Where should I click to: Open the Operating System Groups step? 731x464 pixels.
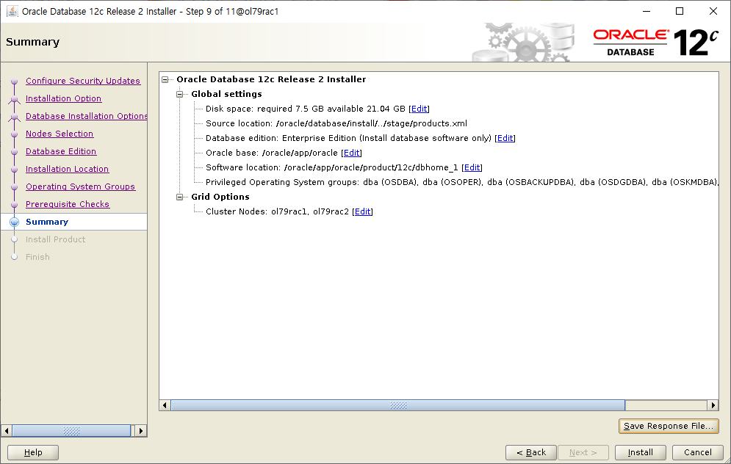point(80,186)
